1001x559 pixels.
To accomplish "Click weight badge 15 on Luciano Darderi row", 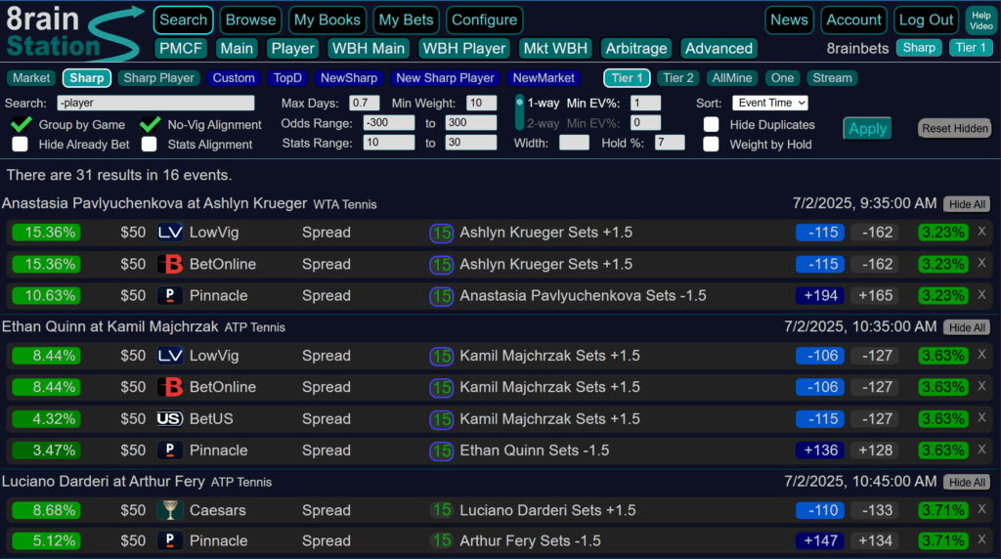I will 441,510.
